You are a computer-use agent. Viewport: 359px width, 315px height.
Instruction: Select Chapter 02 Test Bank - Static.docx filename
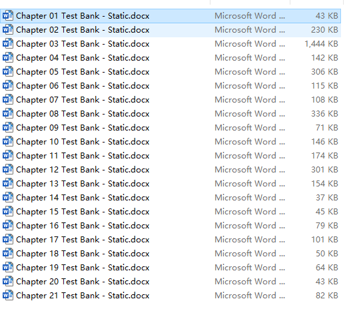tap(83, 30)
